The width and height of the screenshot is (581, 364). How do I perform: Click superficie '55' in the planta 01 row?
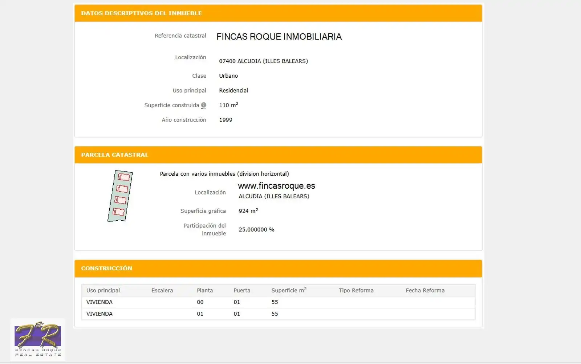coord(275,314)
